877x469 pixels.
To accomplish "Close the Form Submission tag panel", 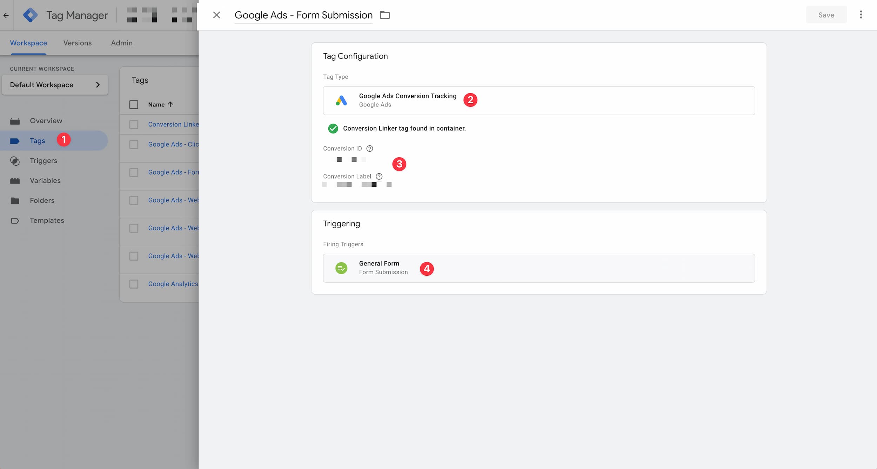I will coord(216,15).
